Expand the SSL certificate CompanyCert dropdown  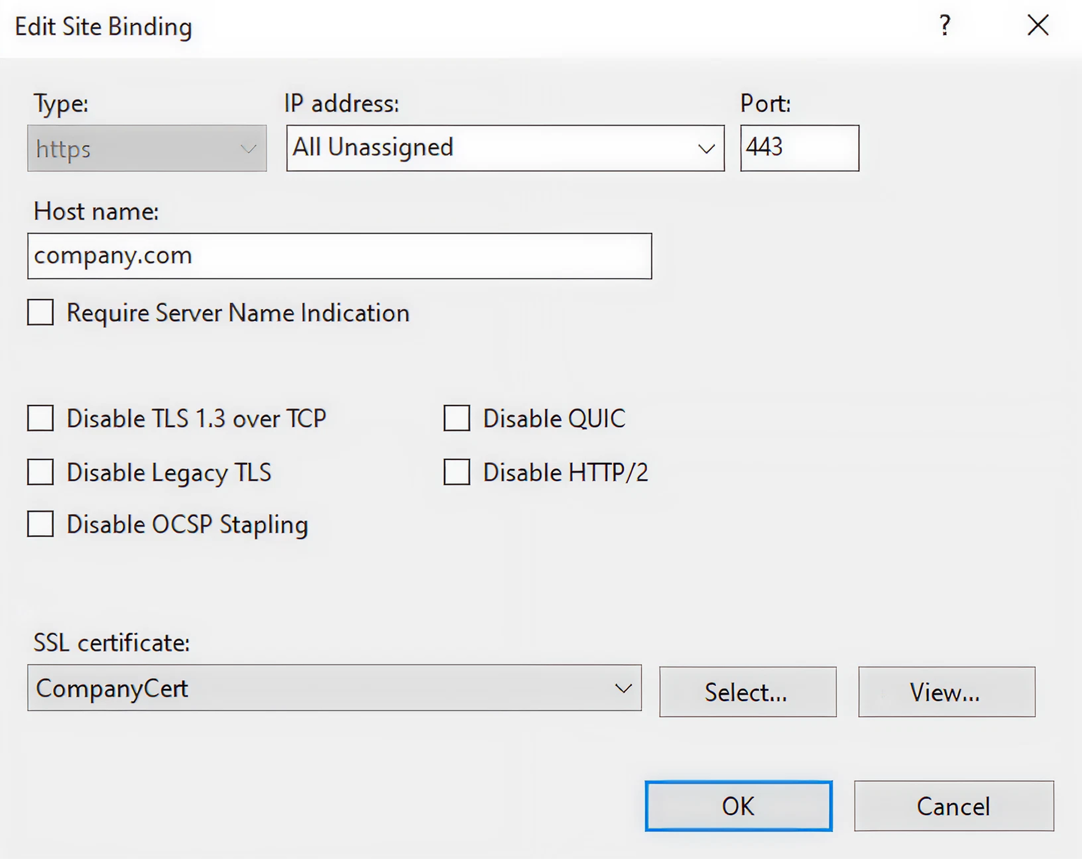(335, 688)
